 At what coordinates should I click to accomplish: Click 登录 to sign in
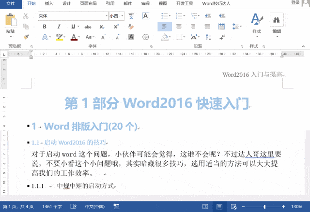[295, 2]
